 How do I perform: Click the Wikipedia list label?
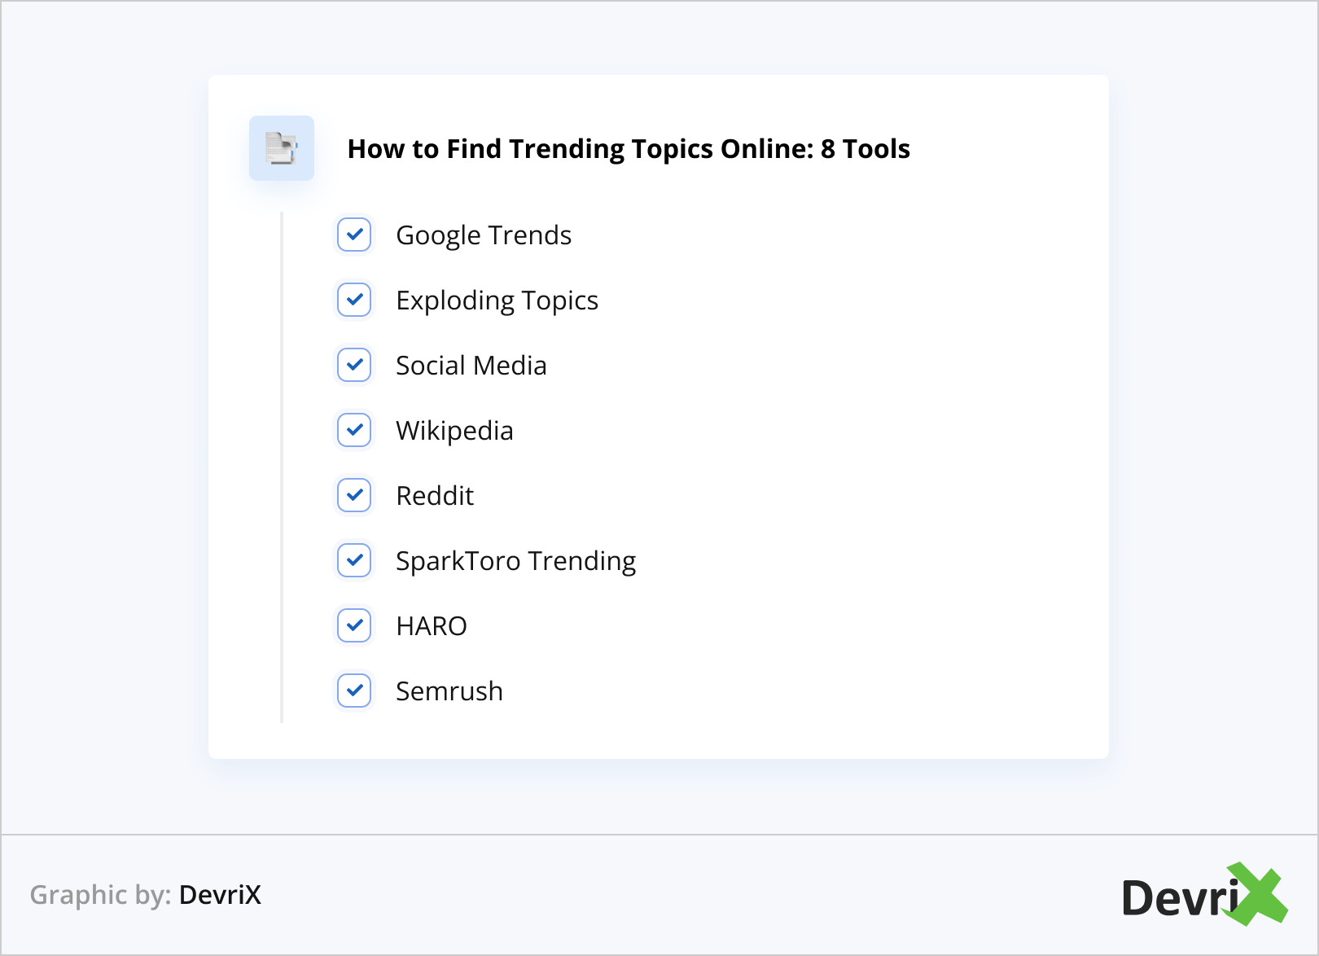(x=454, y=431)
